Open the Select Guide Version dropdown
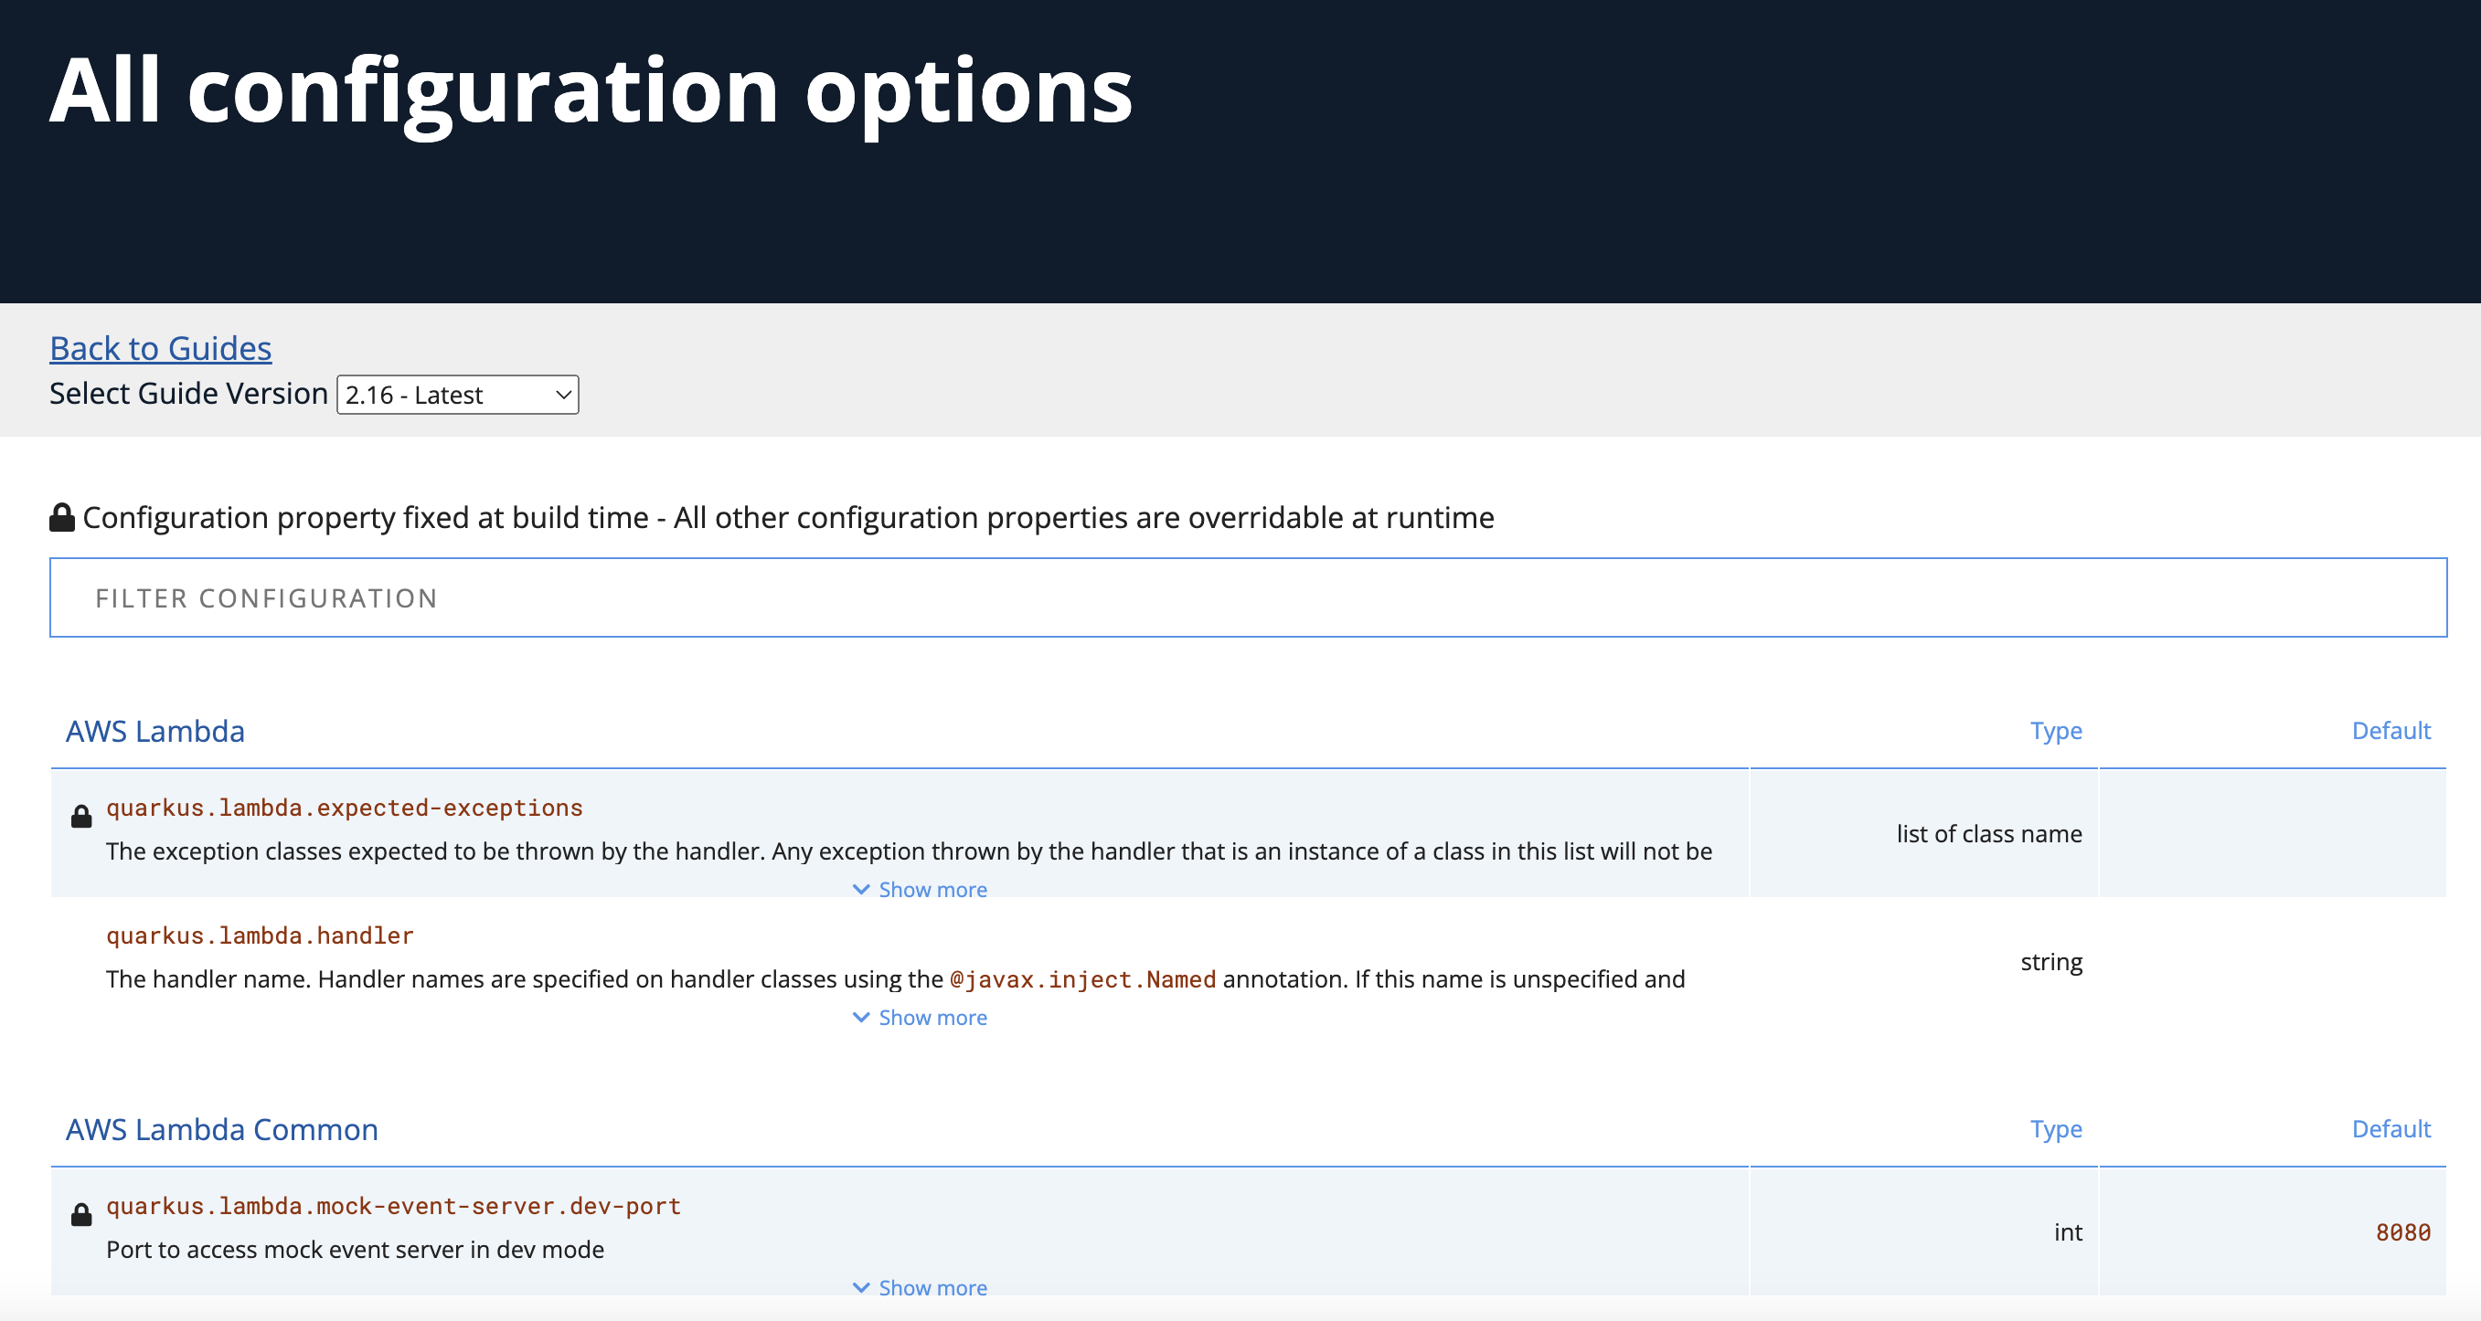Screen dimensions: 2481x1321 [457, 395]
